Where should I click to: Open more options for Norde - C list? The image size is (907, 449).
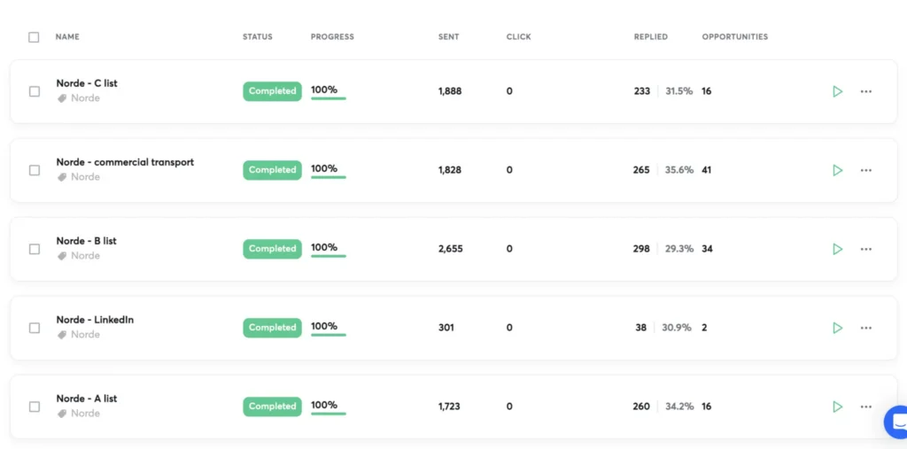(866, 91)
